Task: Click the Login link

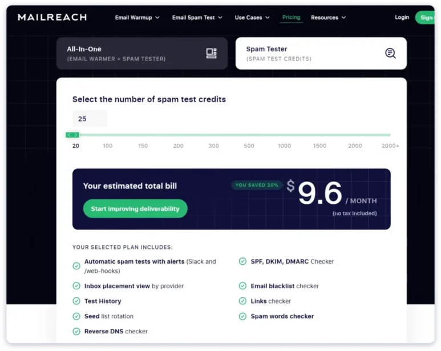Action: tap(402, 17)
